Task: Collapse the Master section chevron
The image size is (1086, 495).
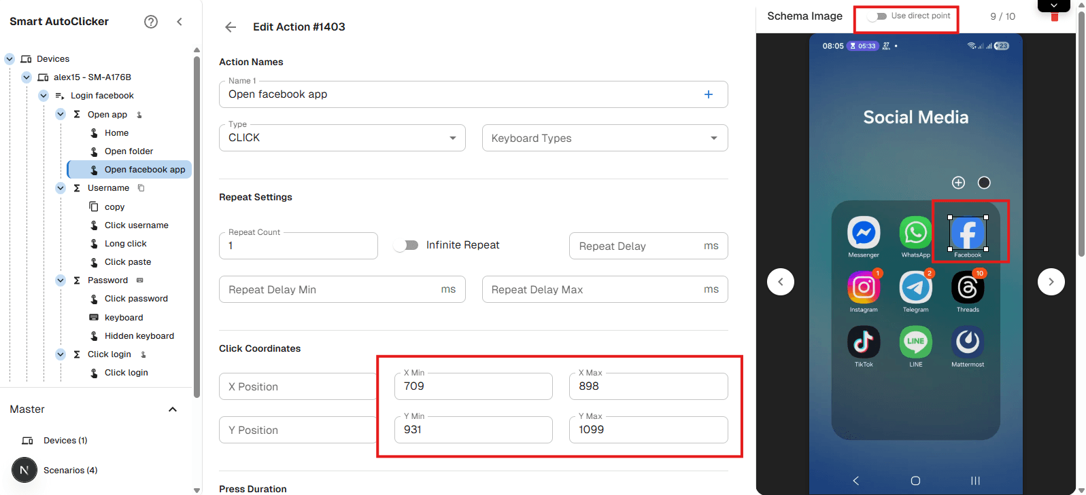Action: [x=173, y=409]
